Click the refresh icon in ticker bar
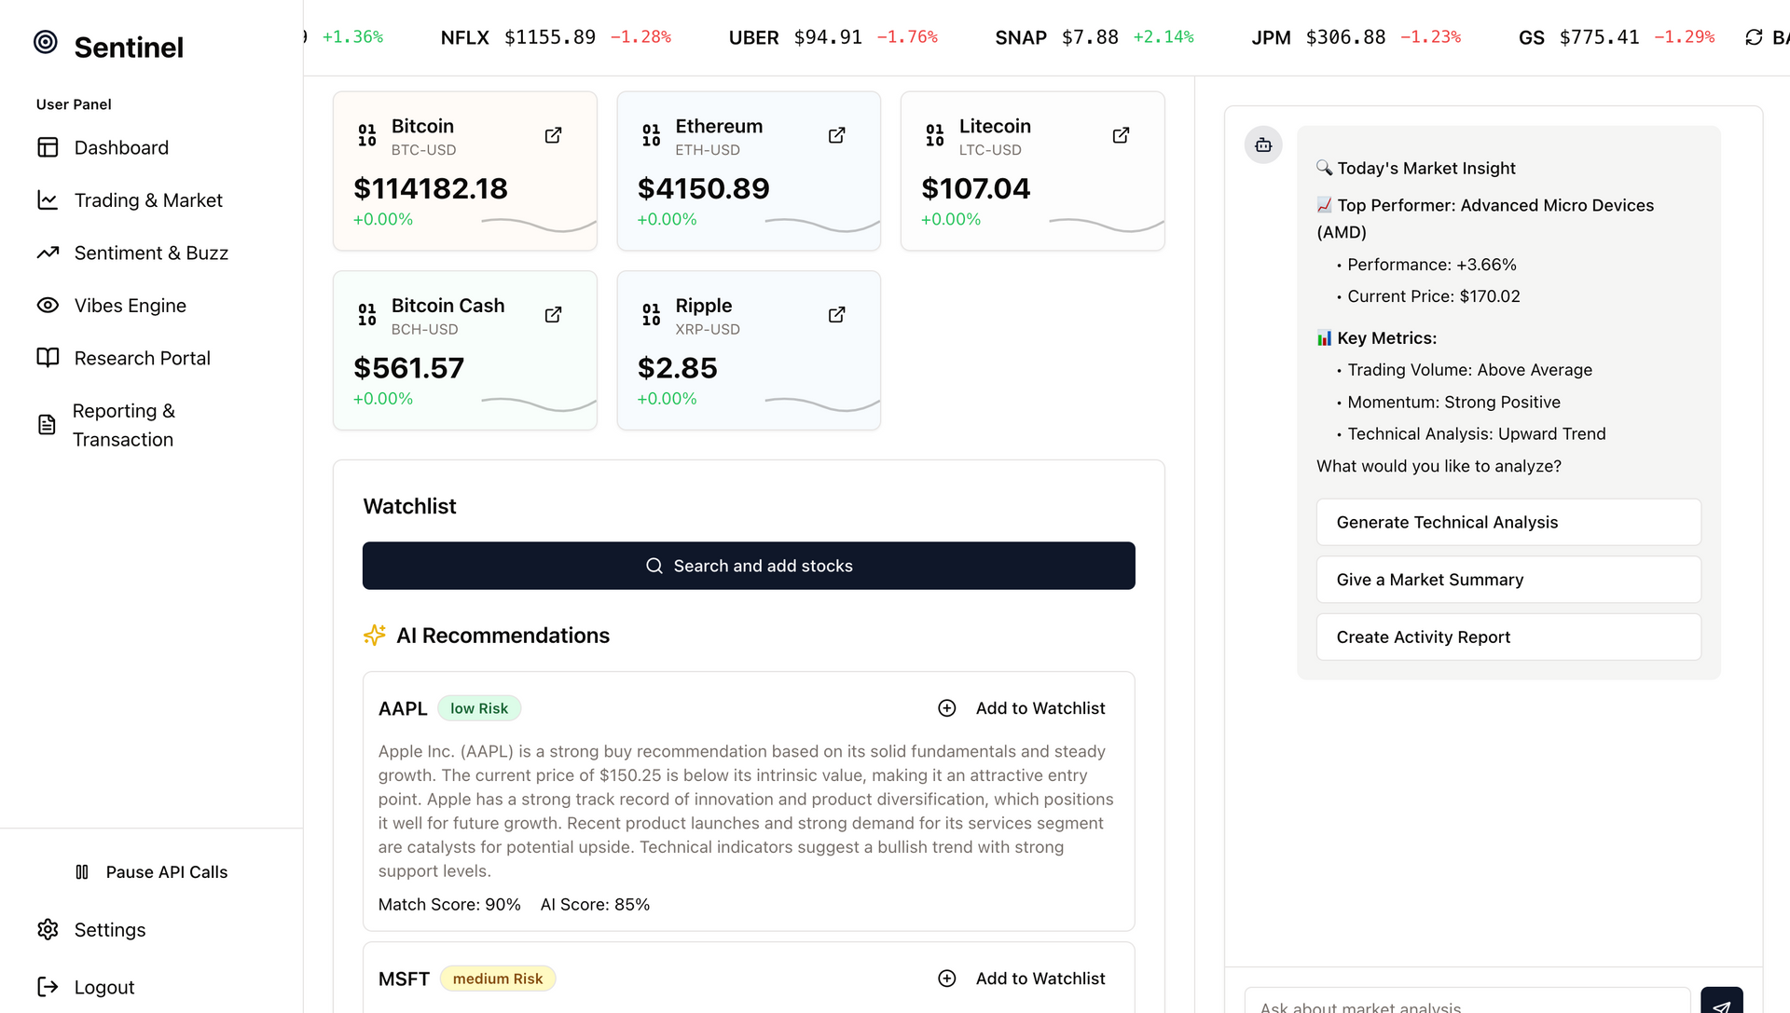The image size is (1790, 1013). click(1754, 37)
